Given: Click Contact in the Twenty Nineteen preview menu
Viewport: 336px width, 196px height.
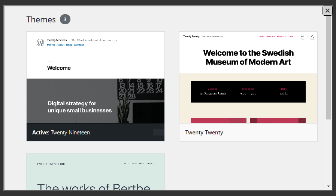Looking at the screenshot, I should 79,45.
